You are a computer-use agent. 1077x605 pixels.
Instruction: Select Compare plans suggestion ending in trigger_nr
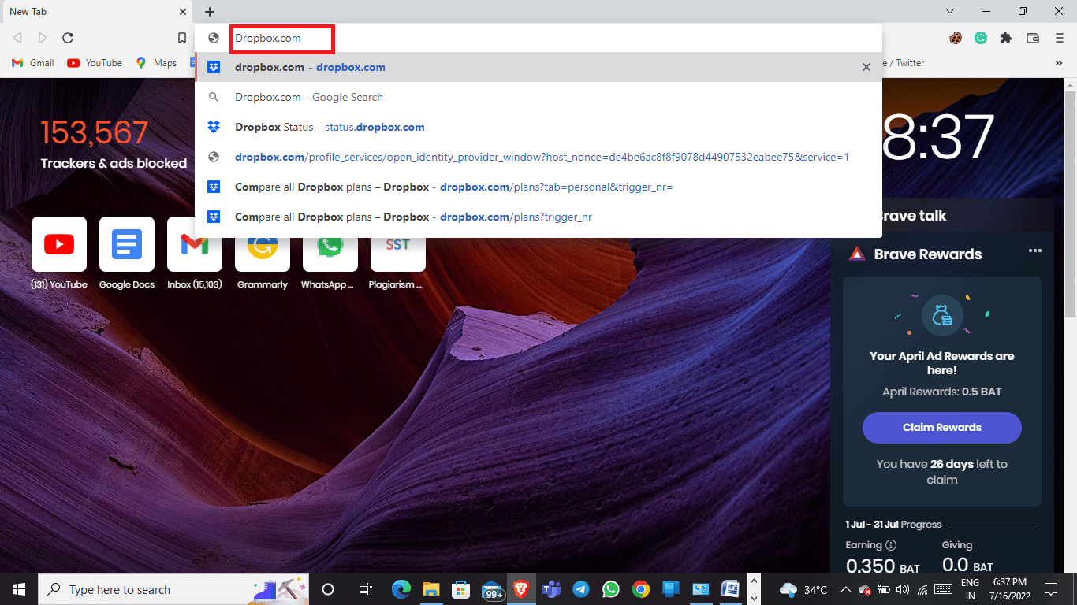click(x=538, y=217)
